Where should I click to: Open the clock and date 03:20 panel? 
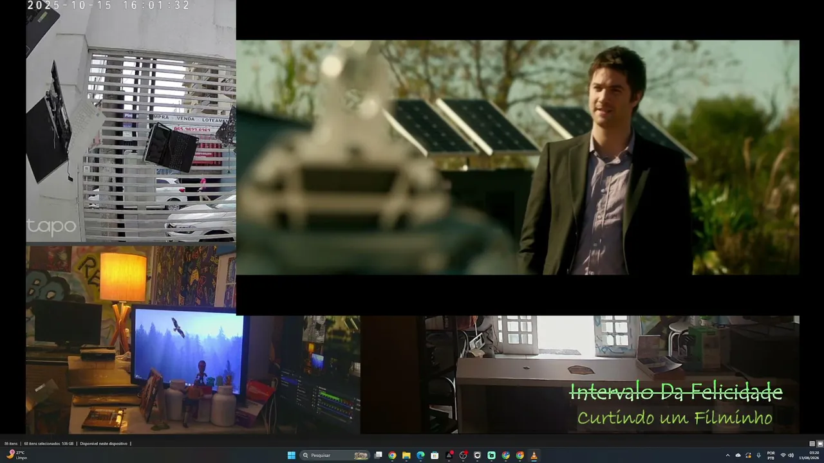point(810,455)
